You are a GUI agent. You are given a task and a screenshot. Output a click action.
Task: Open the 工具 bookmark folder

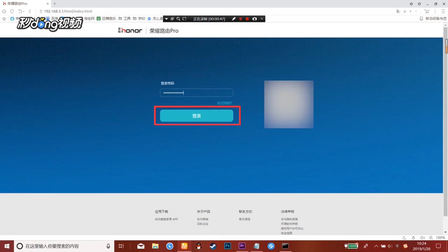coord(125,19)
